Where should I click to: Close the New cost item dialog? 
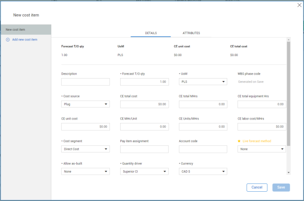299,5
